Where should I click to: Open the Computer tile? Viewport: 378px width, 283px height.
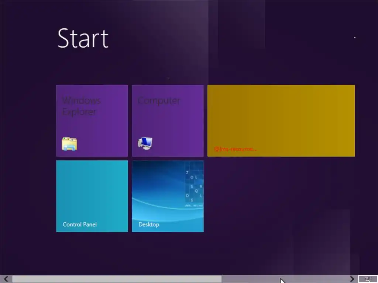click(168, 120)
